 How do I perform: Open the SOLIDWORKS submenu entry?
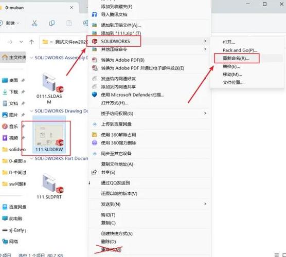[149, 41]
